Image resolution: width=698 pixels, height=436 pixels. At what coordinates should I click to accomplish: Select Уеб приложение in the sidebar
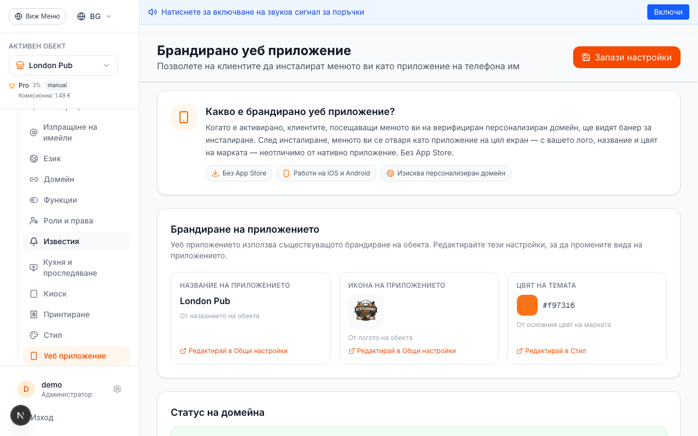coord(76,356)
